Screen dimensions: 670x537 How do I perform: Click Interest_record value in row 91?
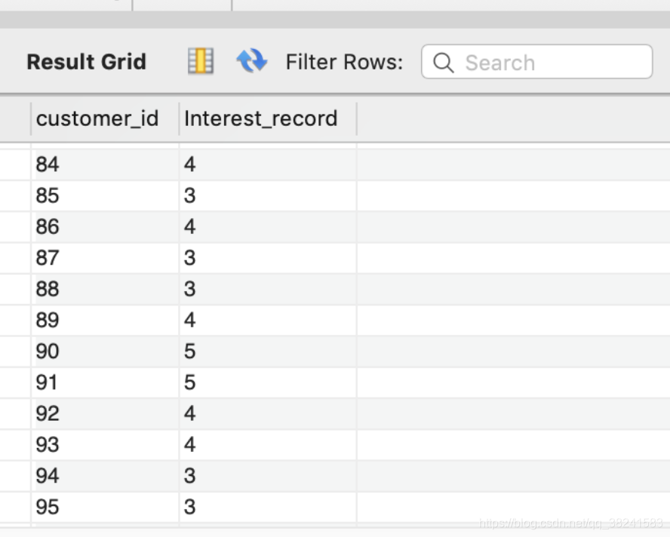point(268,383)
